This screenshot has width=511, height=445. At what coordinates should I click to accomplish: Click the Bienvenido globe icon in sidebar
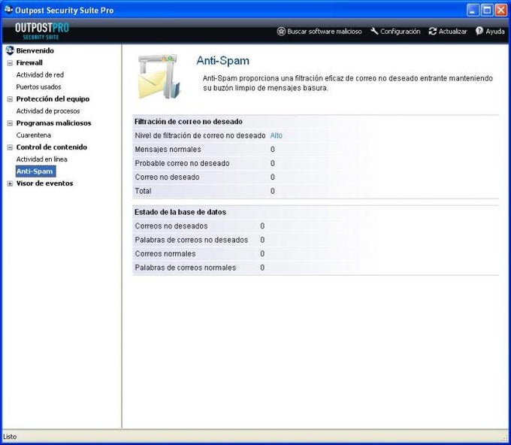point(10,50)
